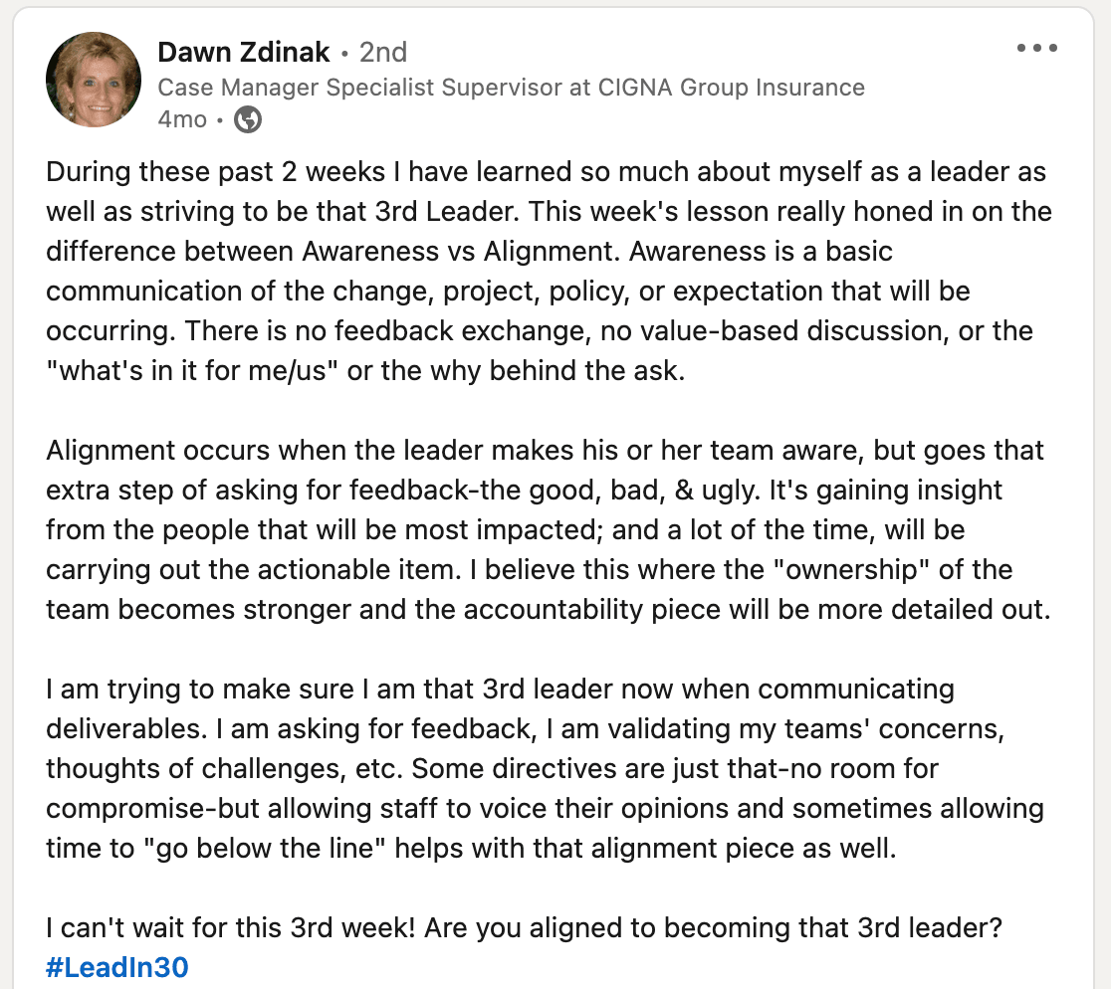This screenshot has width=1111, height=989.
Task: Open the three-dot post options menu
Action: (1036, 48)
